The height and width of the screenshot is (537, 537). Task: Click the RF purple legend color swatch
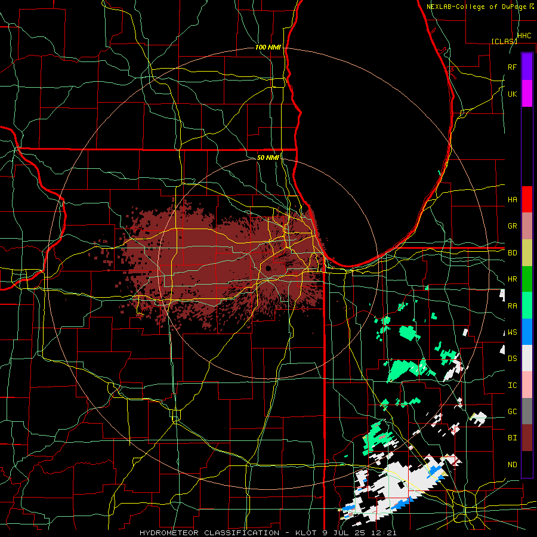point(527,67)
